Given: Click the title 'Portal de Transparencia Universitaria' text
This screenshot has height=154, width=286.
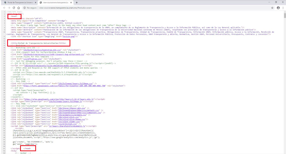Looking at the screenshot, I should (38, 43).
